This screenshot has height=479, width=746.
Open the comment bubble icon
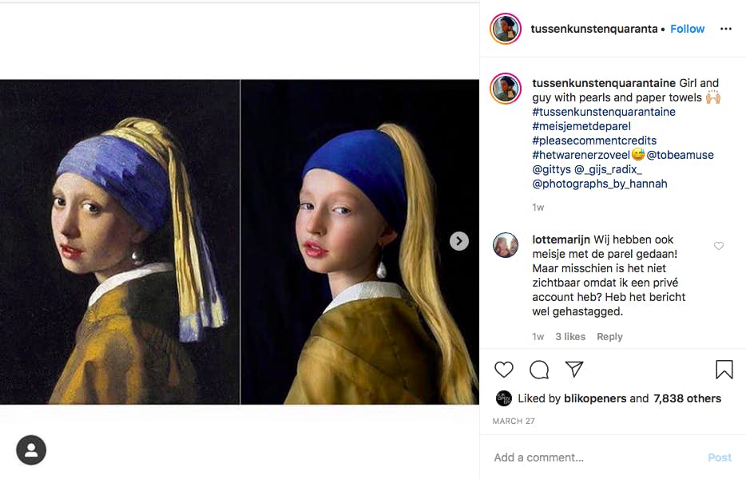tap(539, 370)
